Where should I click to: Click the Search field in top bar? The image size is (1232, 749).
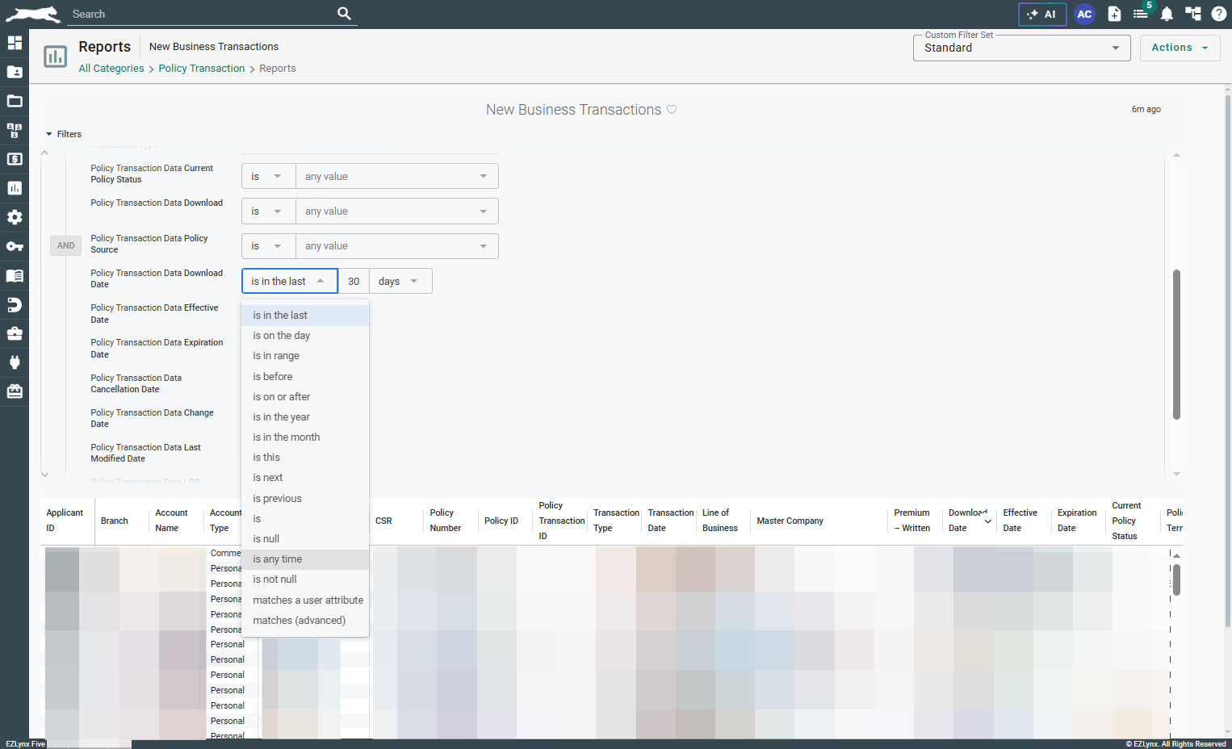[202, 14]
